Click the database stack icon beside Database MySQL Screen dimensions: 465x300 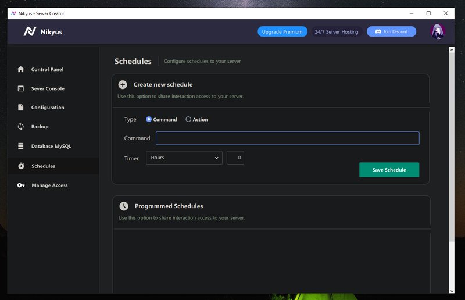[21, 146]
